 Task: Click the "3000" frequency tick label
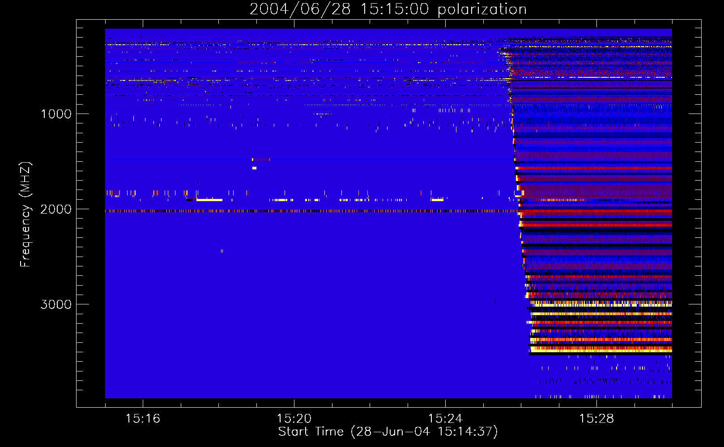click(56, 304)
